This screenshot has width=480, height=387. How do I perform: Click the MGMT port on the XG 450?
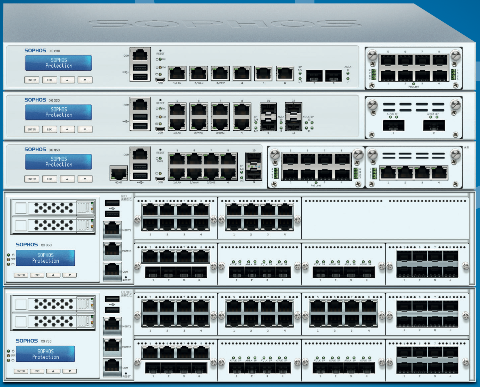click(x=118, y=173)
